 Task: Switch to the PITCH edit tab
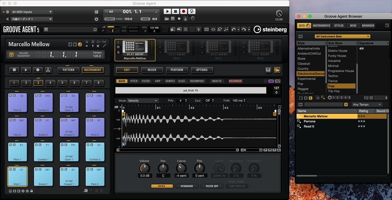pos(134,81)
